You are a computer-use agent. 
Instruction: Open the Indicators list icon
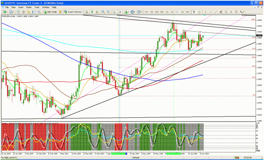pos(126,12)
